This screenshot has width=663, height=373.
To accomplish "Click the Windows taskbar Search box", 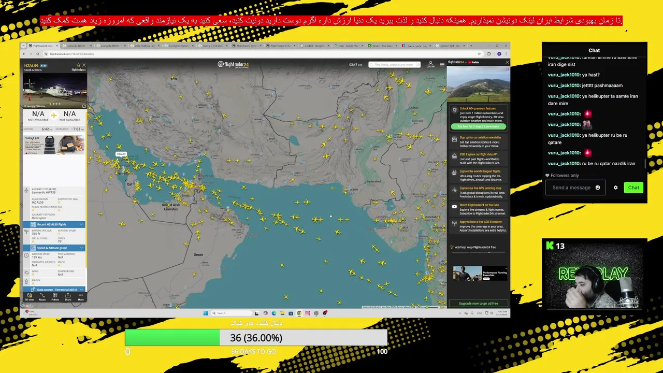I will [x=232, y=313].
